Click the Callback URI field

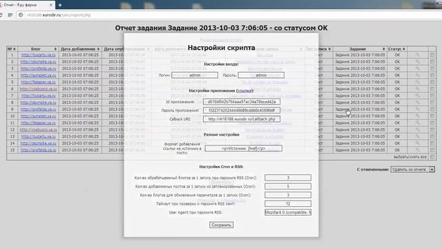pyautogui.click(x=242, y=119)
